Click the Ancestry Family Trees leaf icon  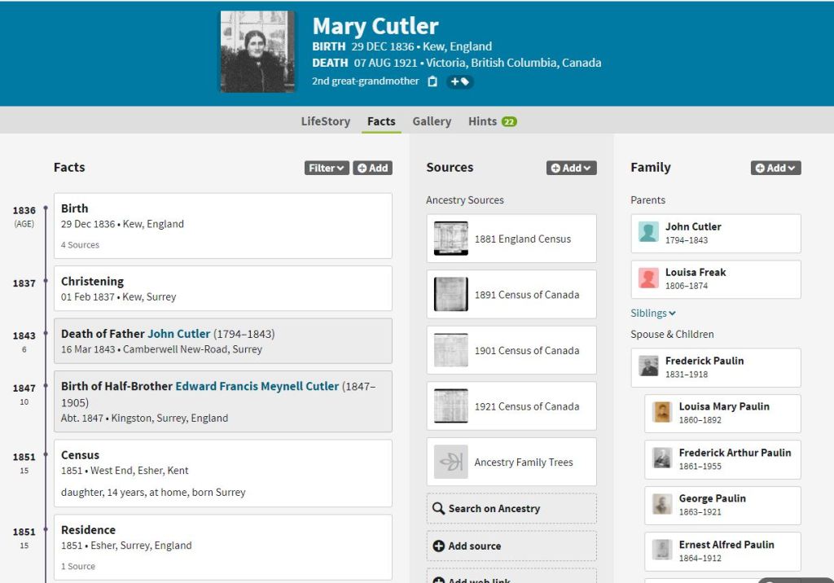[450, 462]
